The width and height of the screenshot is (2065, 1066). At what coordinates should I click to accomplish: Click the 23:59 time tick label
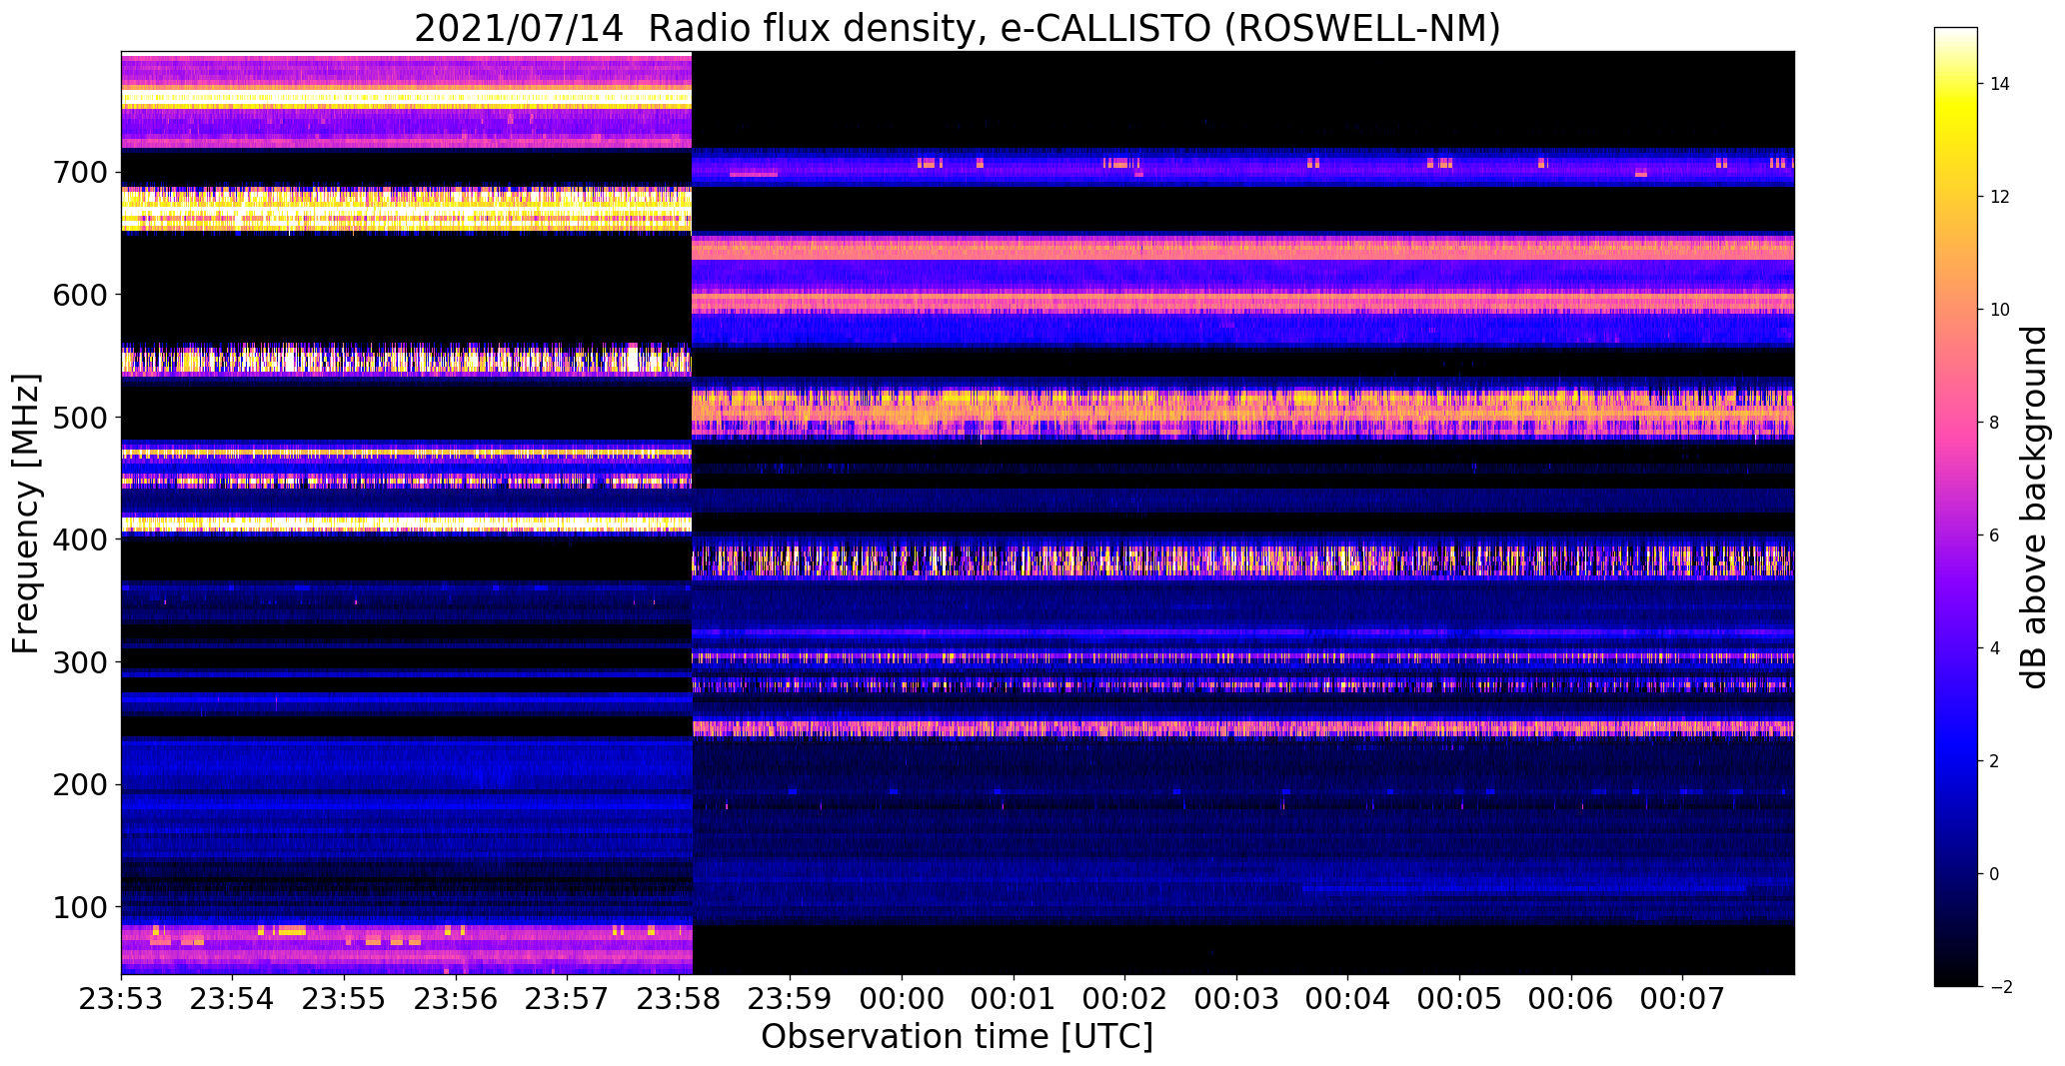click(x=791, y=998)
